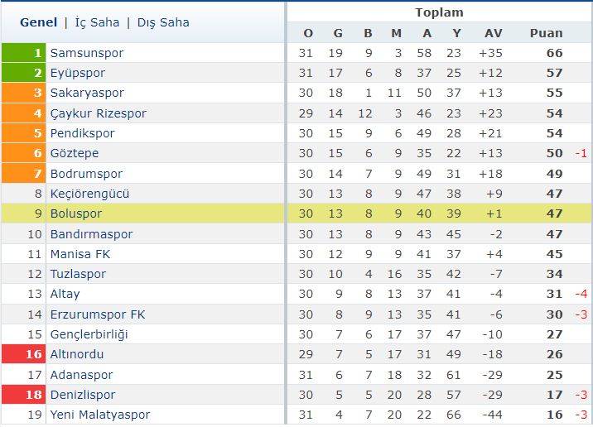The width and height of the screenshot is (593, 427).
Task: Select Çaykur Rizespor in the table
Action: tap(99, 113)
